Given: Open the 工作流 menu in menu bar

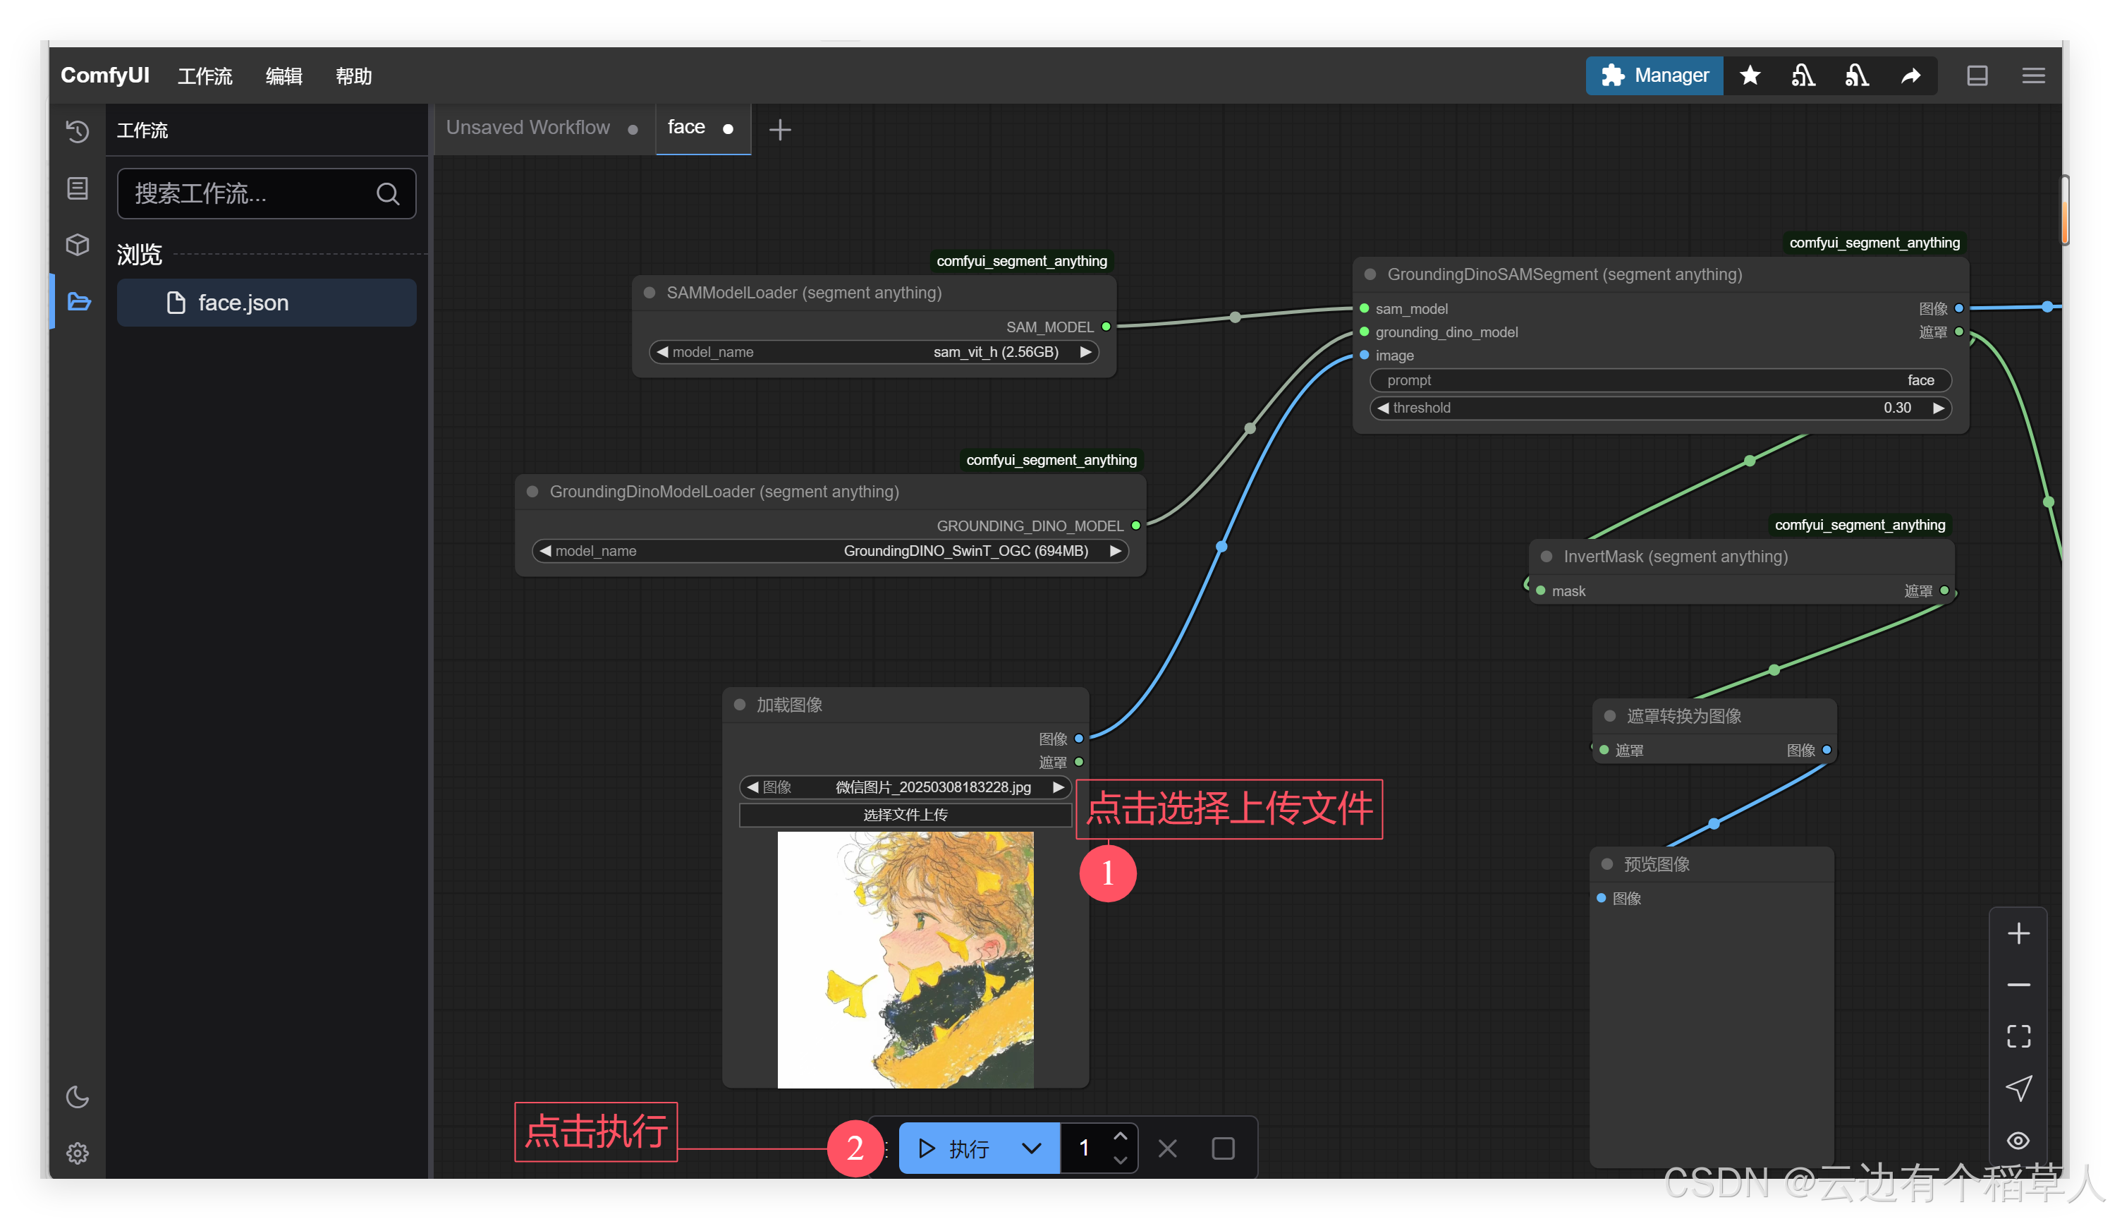Looking at the screenshot, I should pos(205,76).
